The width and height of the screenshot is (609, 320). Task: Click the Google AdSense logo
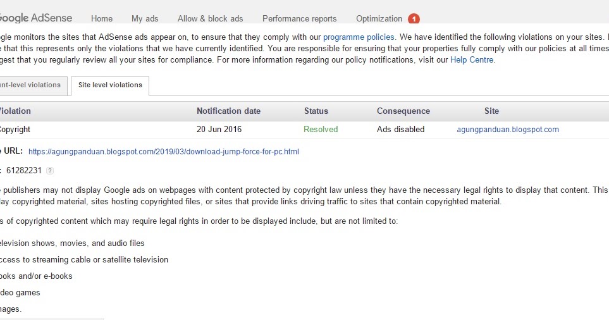35,18
